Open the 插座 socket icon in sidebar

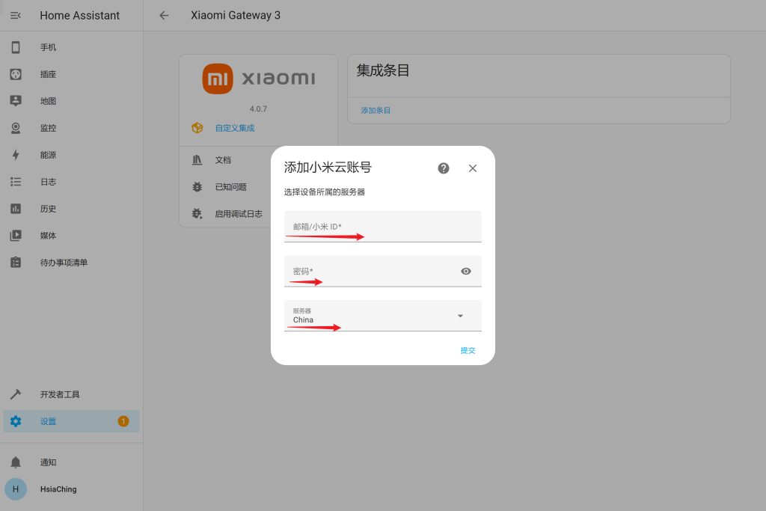click(16, 74)
